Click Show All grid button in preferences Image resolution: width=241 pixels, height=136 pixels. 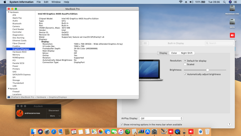point(145,43)
